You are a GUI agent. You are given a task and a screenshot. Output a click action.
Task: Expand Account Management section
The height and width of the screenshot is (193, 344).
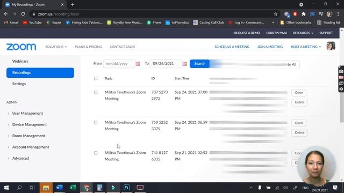pyautogui.click(x=31, y=147)
